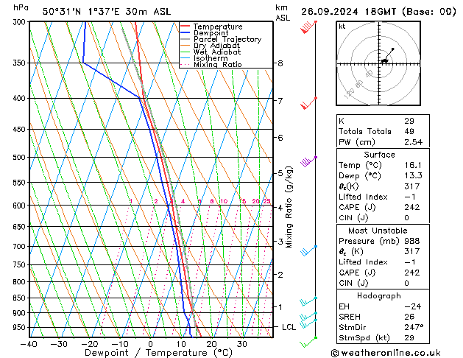Click the 120 ring label in hodograph
Image resolution: width=463 pixels, height=358 pixels.
coord(349,94)
